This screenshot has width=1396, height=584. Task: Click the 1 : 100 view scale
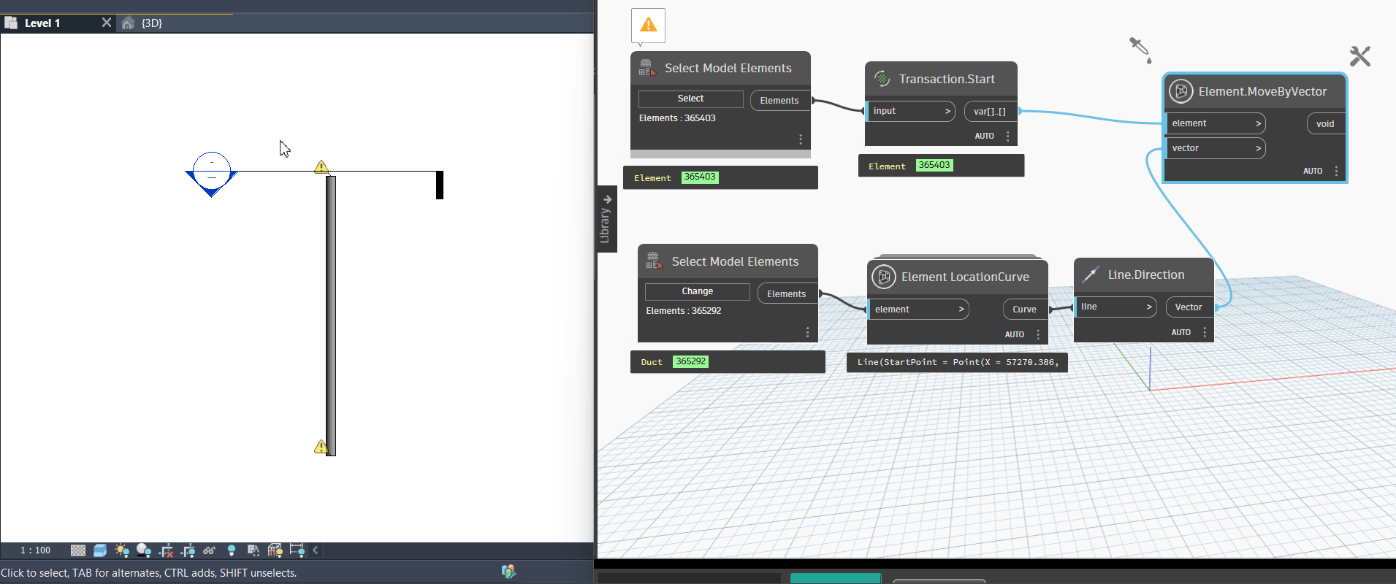pos(35,550)
